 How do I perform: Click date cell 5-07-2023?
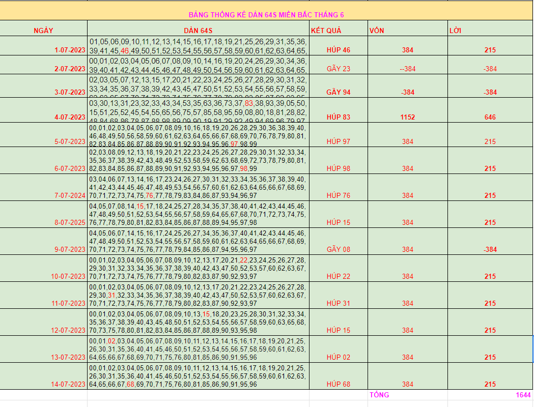(44, 135)
